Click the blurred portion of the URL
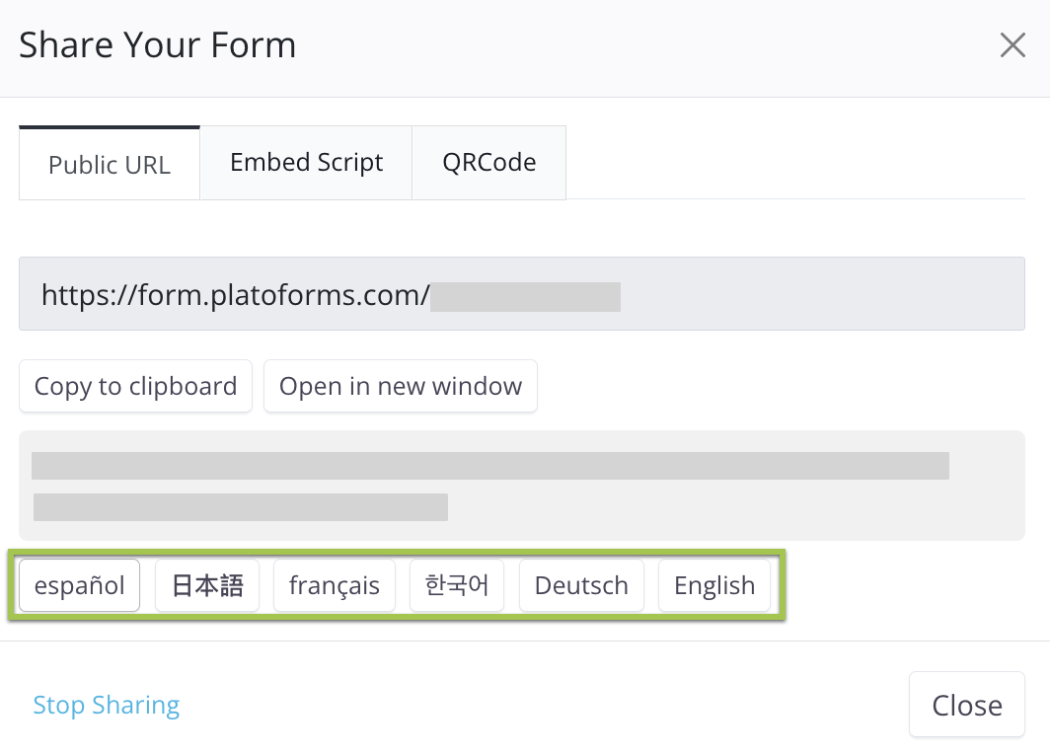 pyautogui.click(x=526, y=296)
